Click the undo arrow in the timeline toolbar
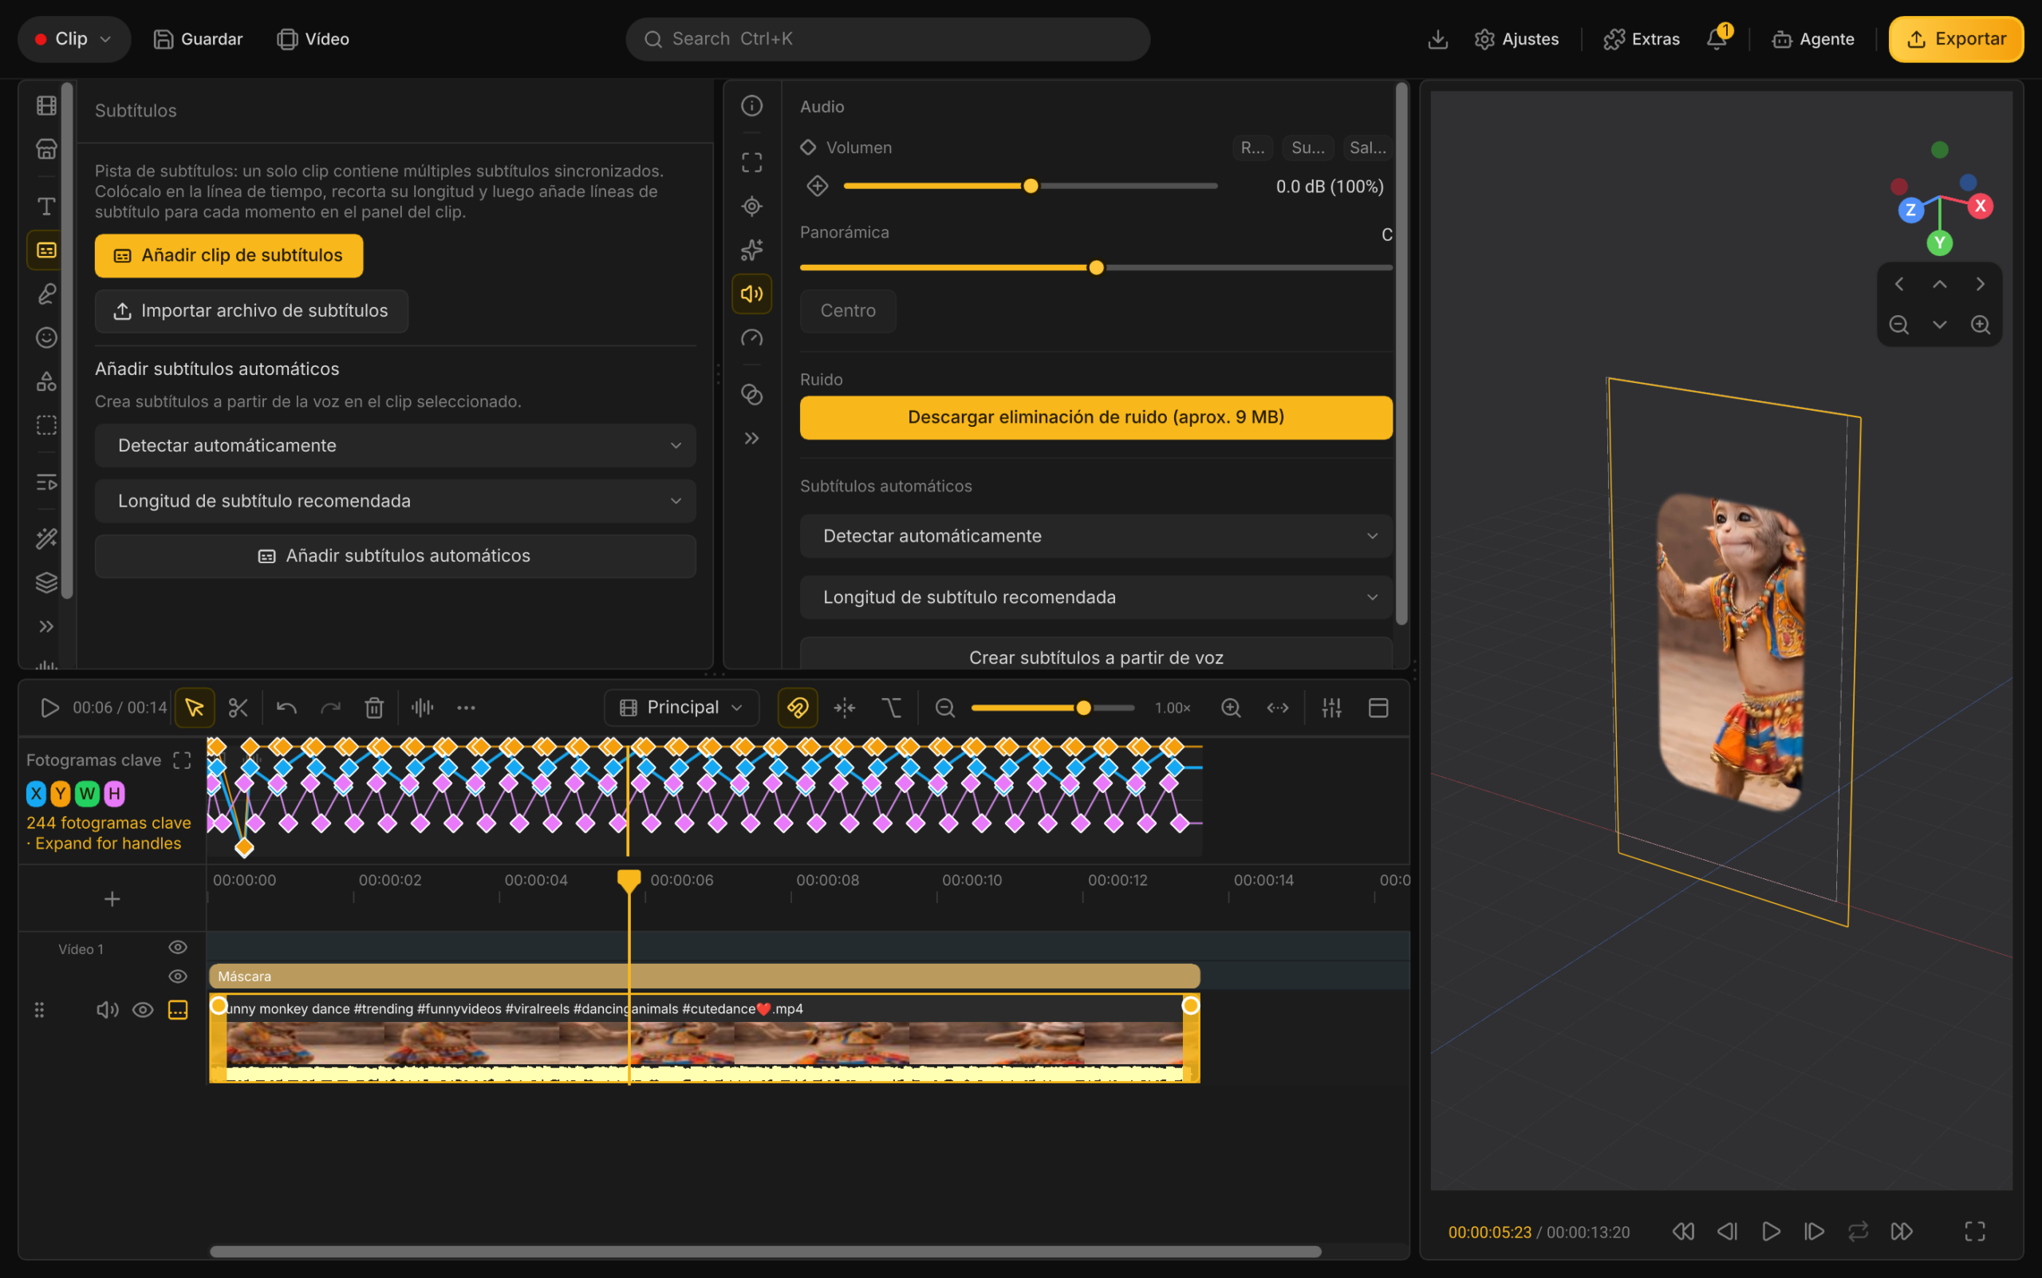 pos(286,708)
